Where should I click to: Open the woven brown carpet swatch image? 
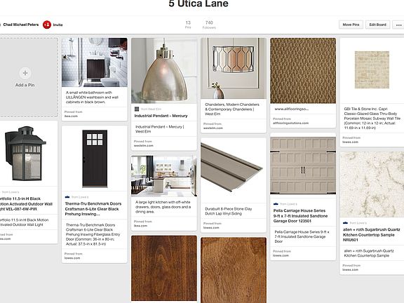(303, 71)
